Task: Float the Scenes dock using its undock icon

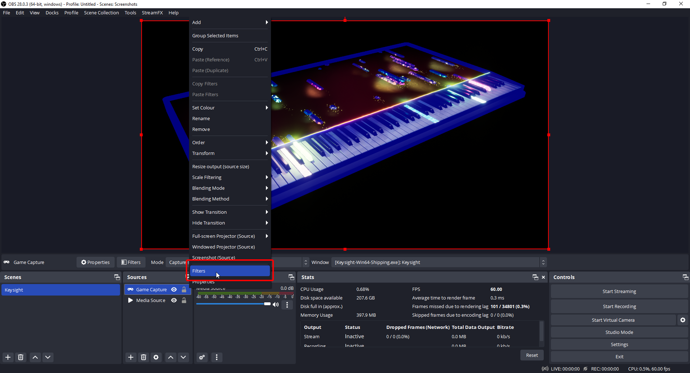Action: pos(117,277)
